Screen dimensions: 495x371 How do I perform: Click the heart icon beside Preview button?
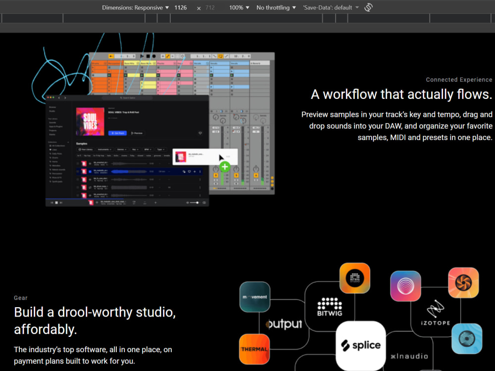click(200, 133)
